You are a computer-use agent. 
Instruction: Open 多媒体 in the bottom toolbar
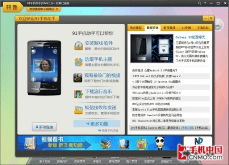coord(97,162)
